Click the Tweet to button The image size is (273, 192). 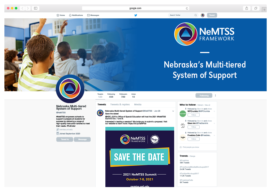click(65, 139)
